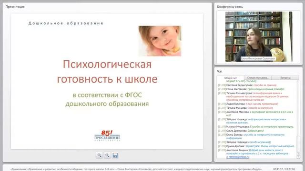The height and width of the screenshot is (171, 305).
Task: Click Татьяна Сильвестрова's chat message
Action: [253, 96]
